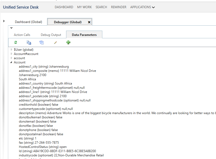
Task: Refresh the data parameters list
Action: click(x=15, y=42)
